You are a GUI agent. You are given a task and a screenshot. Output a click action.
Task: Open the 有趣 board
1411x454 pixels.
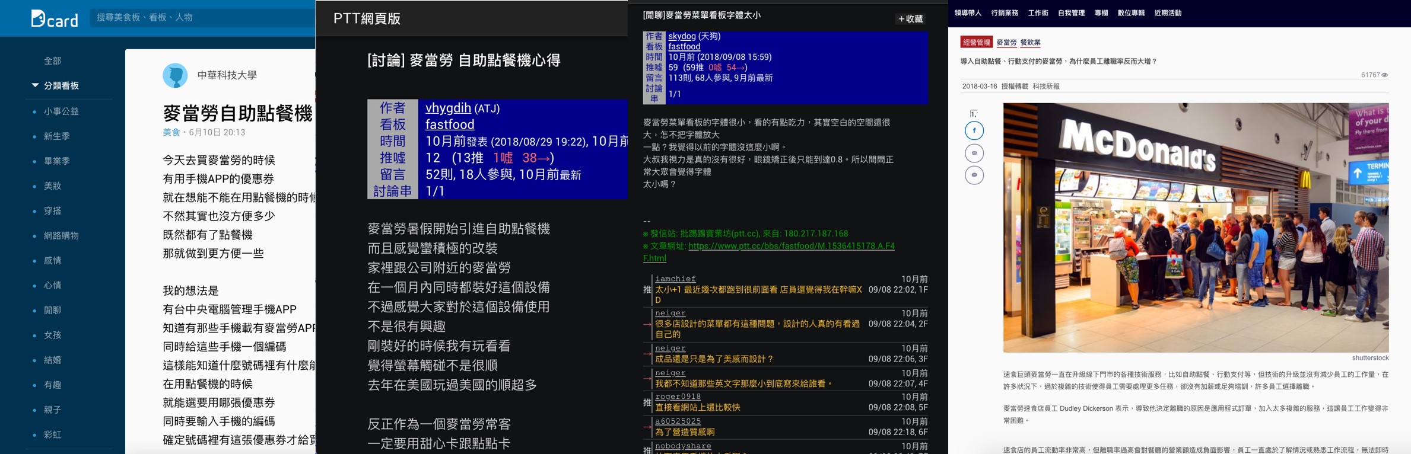52,385
